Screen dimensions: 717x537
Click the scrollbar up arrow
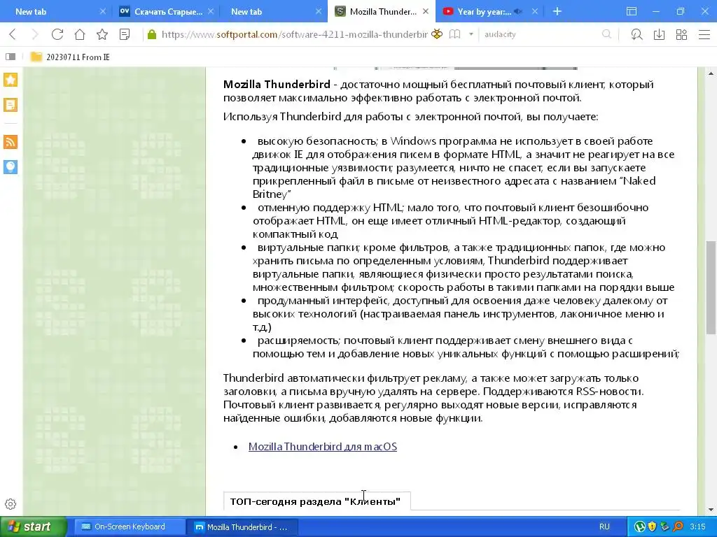(711, 73)
